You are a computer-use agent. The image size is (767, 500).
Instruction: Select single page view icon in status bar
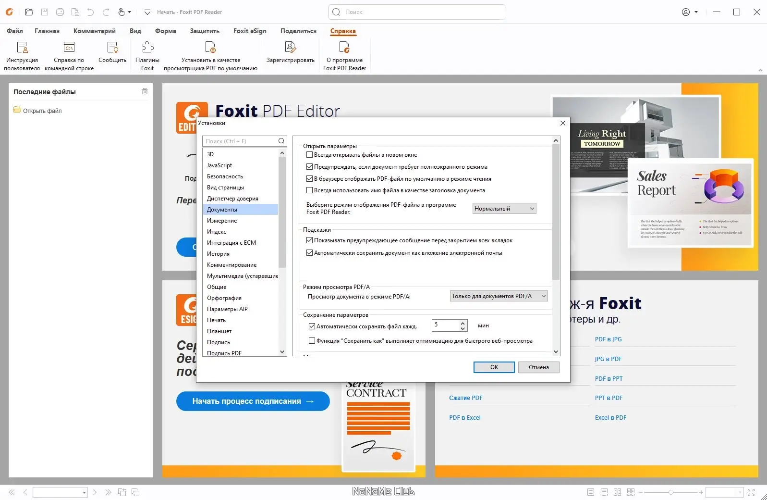point(591,492)
